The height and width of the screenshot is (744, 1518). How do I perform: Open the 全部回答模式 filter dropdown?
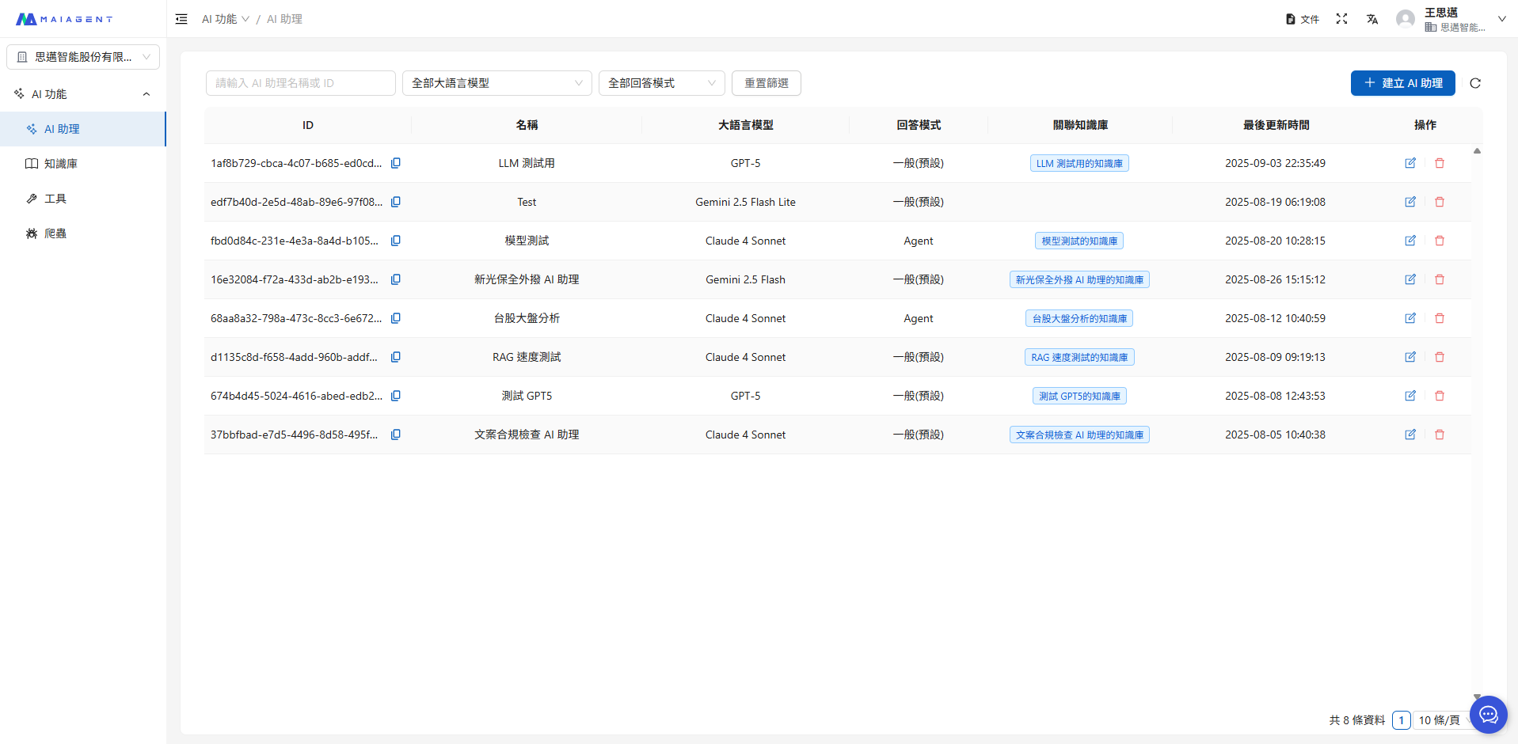[x=661, y=83]
